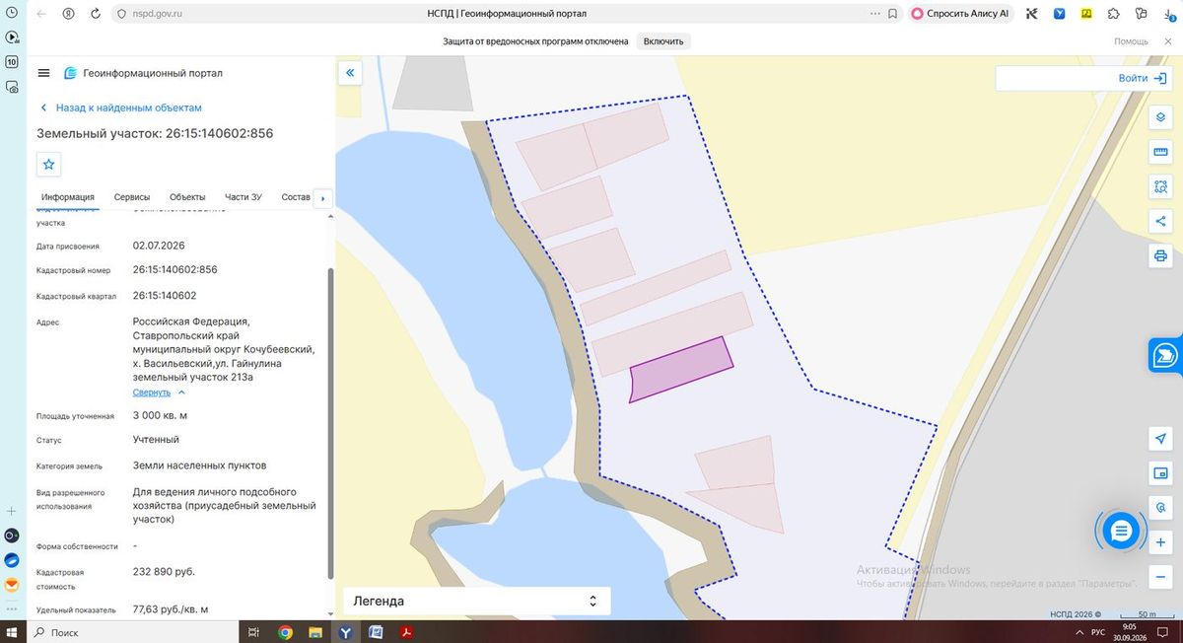Bookmark this page in the browser

[892, 14]
